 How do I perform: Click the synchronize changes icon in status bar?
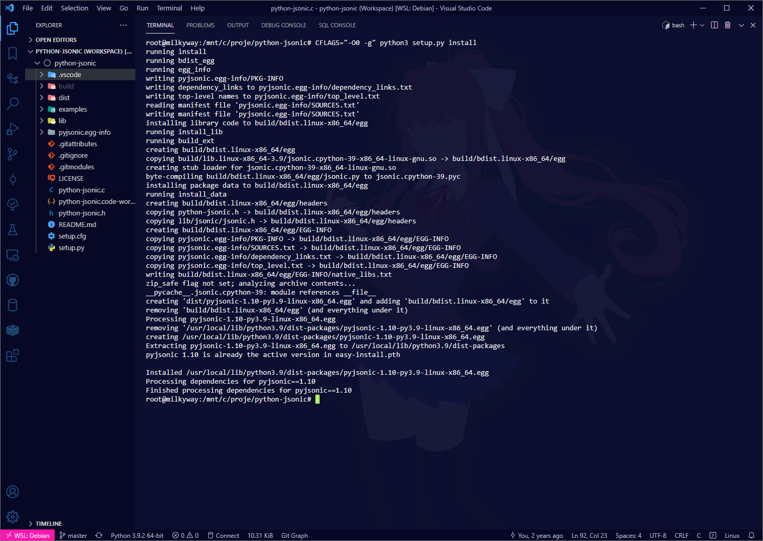(x=99, y=536)
